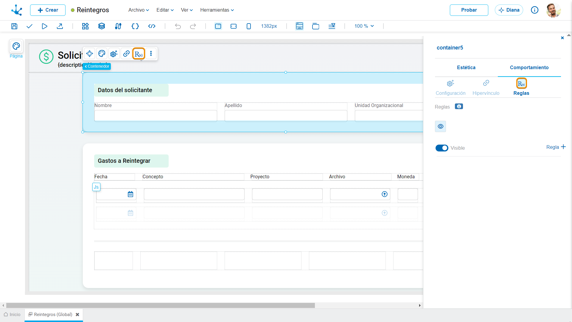Open the user profile avatar
Image resolution: width=572 pixels, height=322 pixels.
pos(553,10)
